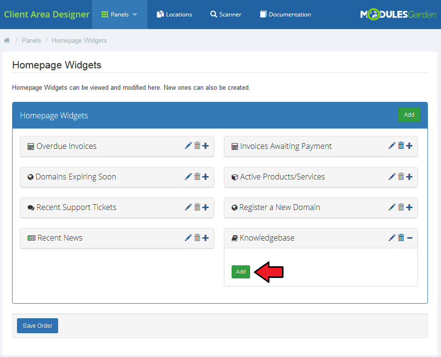Select the Invoices Awaiting Payment title
This screenshot has height=357, width=441.
286,146
